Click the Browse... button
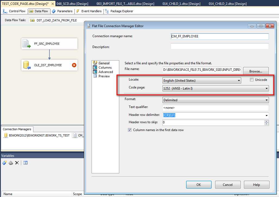The image size is (279, 197). [256, 71]
